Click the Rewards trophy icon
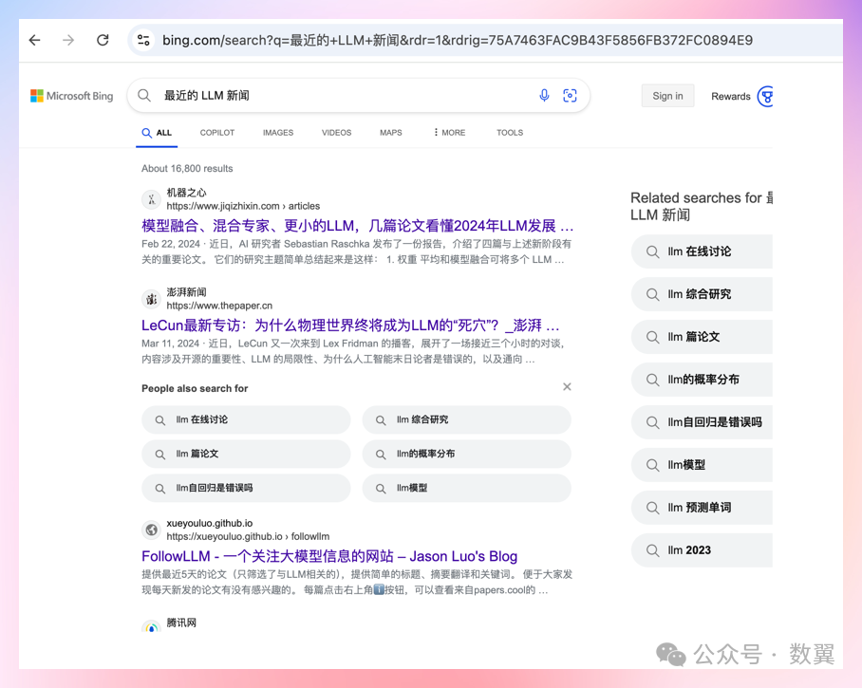 765,97
